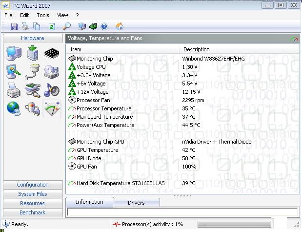Open the I/O Ports cable connector icon
Viewport: 302px width, 232px height.
(x=33, y=72)
